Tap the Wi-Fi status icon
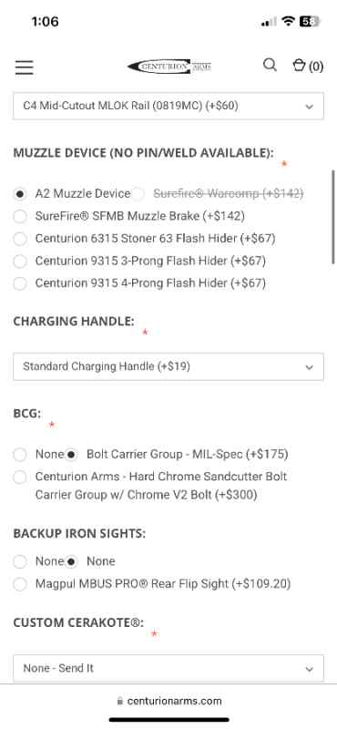The image size is (337, 729). point(289,21)
